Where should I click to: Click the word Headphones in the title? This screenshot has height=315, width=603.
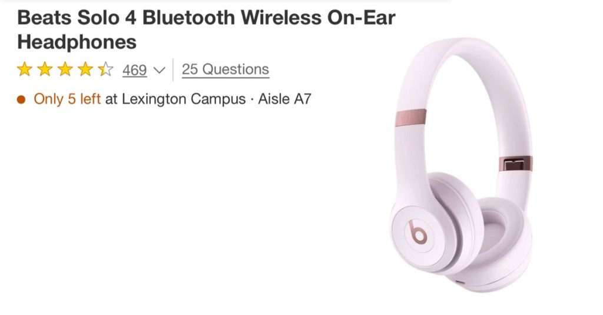(x=77, y=42)
